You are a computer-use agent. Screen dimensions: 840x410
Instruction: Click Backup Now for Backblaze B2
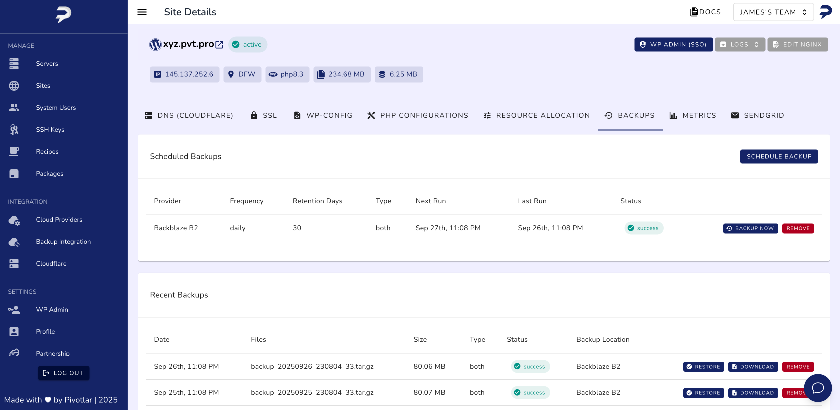[x=750, y=228]
